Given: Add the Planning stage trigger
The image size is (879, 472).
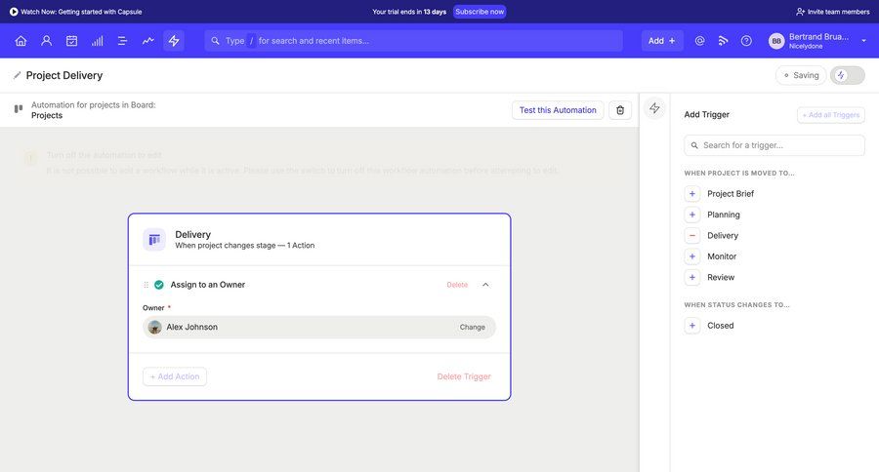Looking at the screenshot, I should [692, 215].
